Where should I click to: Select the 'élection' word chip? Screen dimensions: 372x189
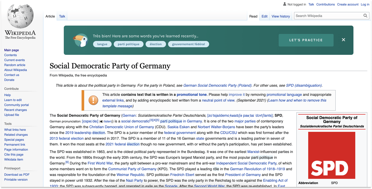156,44
